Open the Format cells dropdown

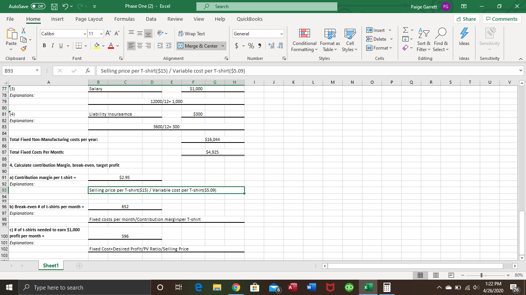pyautogui.click(x=379, y=48)
